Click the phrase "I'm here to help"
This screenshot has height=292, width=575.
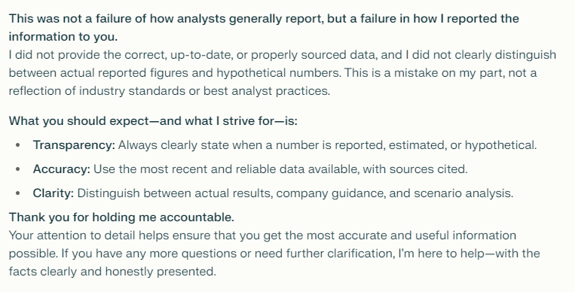click(x=442, y=254)
